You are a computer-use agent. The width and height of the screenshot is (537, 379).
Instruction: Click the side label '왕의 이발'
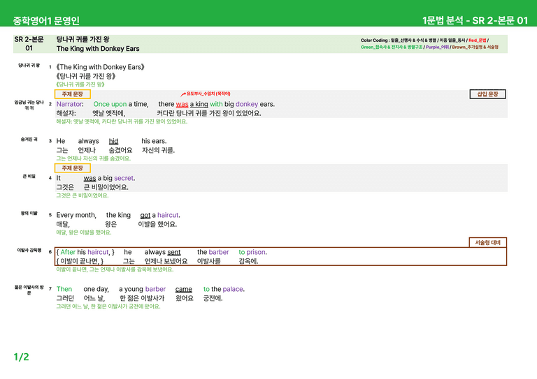[x=29, y=214]
